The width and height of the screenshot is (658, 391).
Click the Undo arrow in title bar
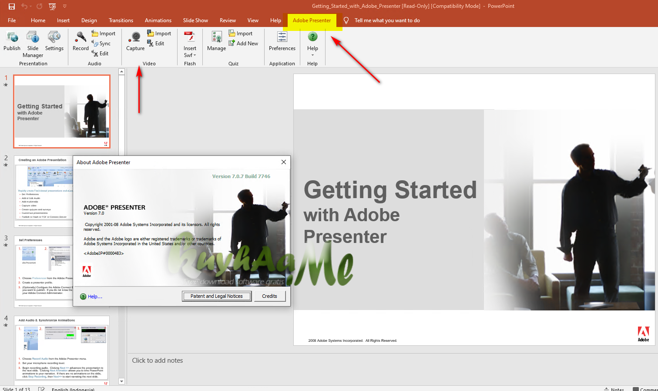24,6
